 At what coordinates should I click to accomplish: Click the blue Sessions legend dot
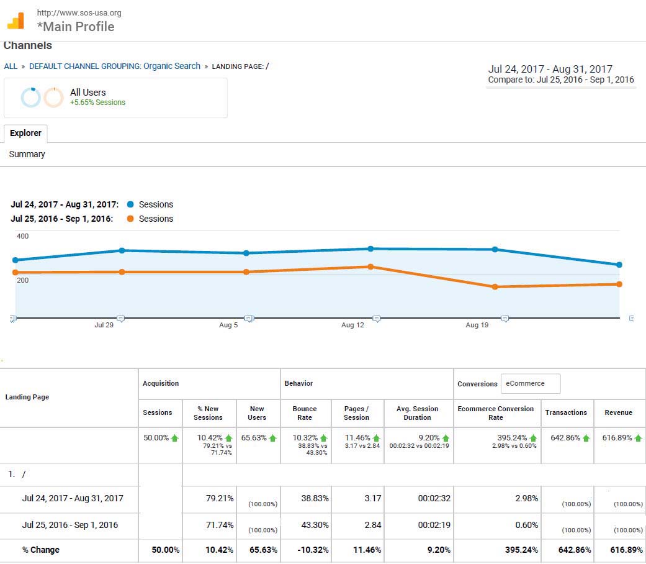coord(130,204)
